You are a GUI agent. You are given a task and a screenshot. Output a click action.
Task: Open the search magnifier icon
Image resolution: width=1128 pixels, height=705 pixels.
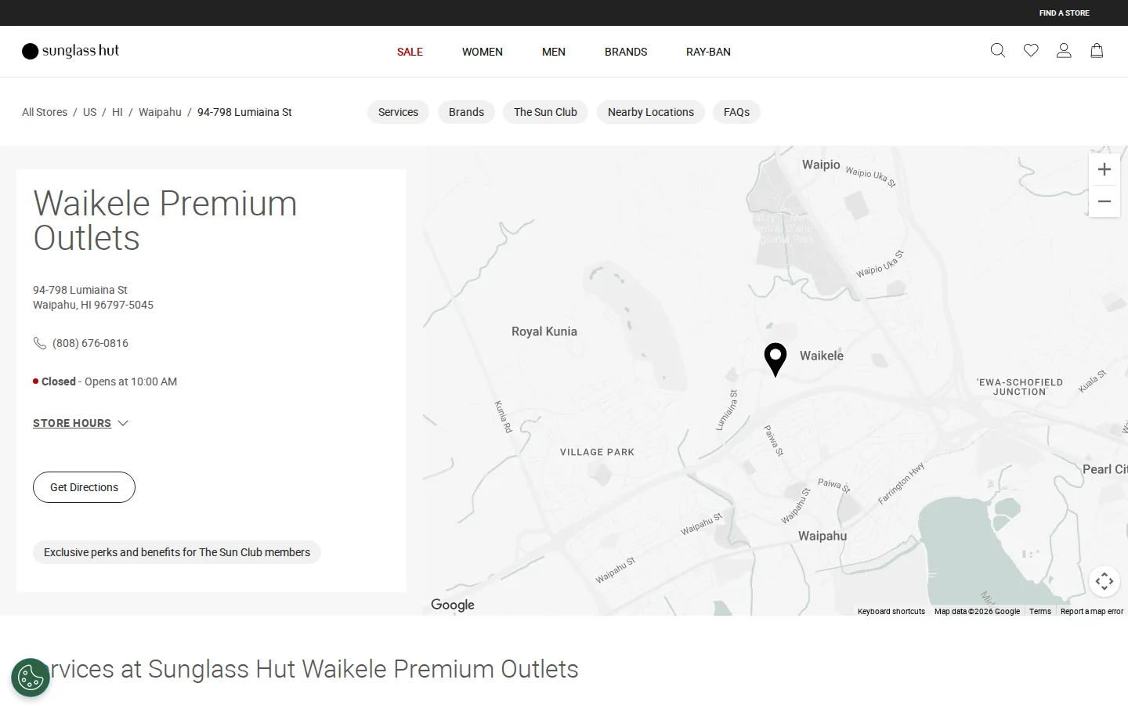997,51
